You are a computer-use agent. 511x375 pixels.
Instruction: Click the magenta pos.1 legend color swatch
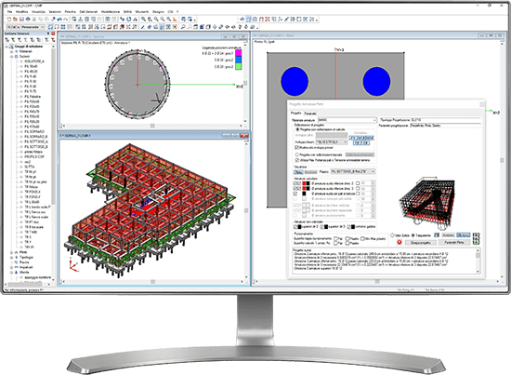pyautogui.click(x=238, y=53)
